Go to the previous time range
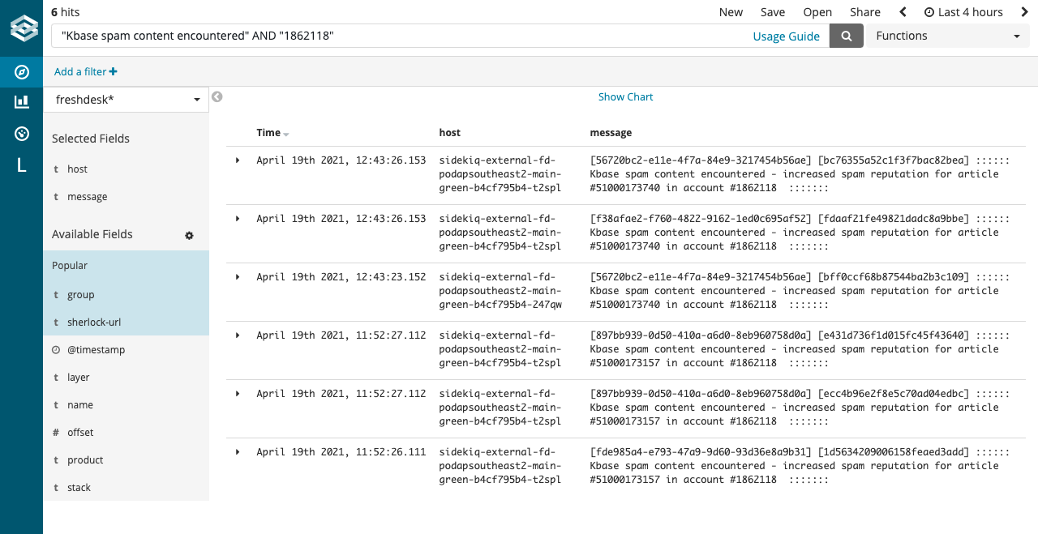The height and width of the screenshot is (534, 1038). (903, 12)
